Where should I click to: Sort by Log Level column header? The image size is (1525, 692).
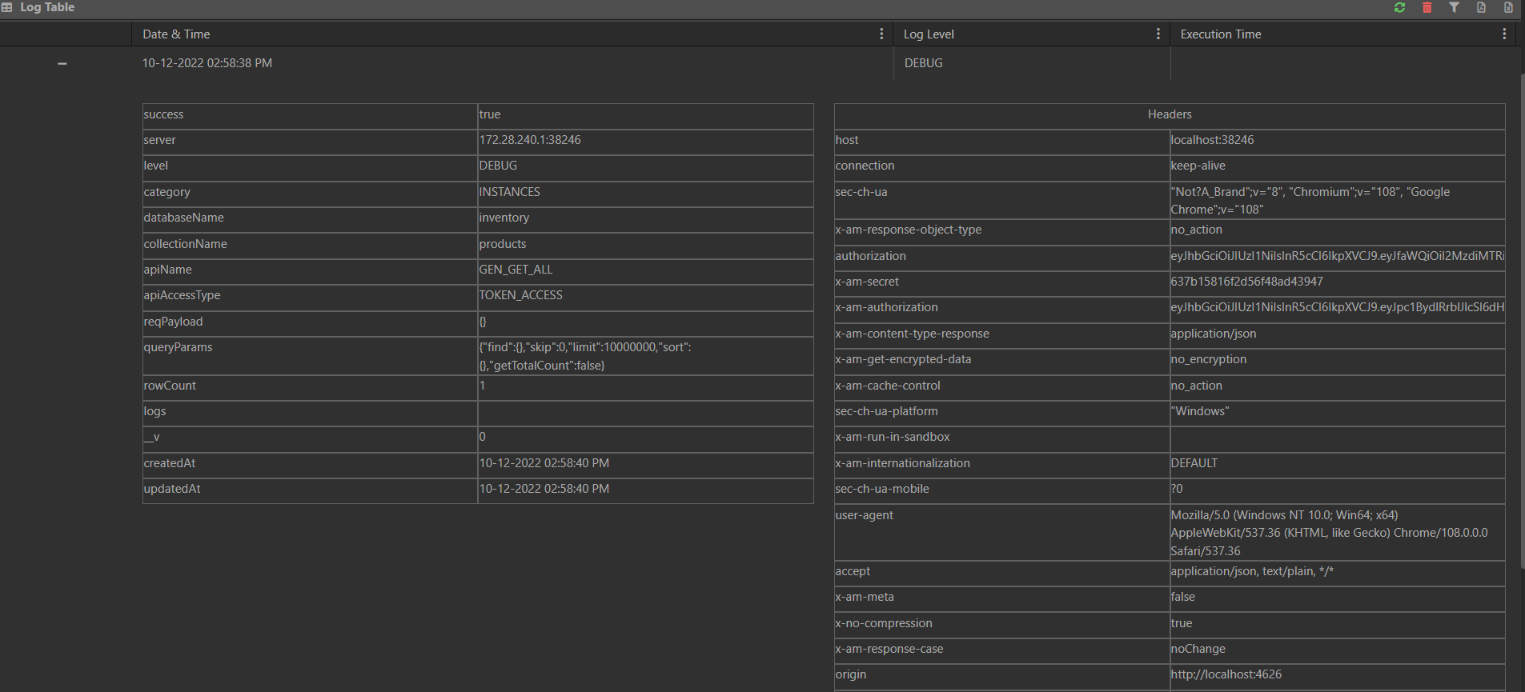pyautogui.click(x=929, y=34)
